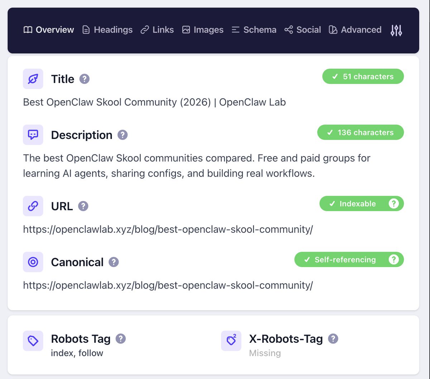
Task: Click the Robots Tag heading label
Action: (x=81, y=339)
